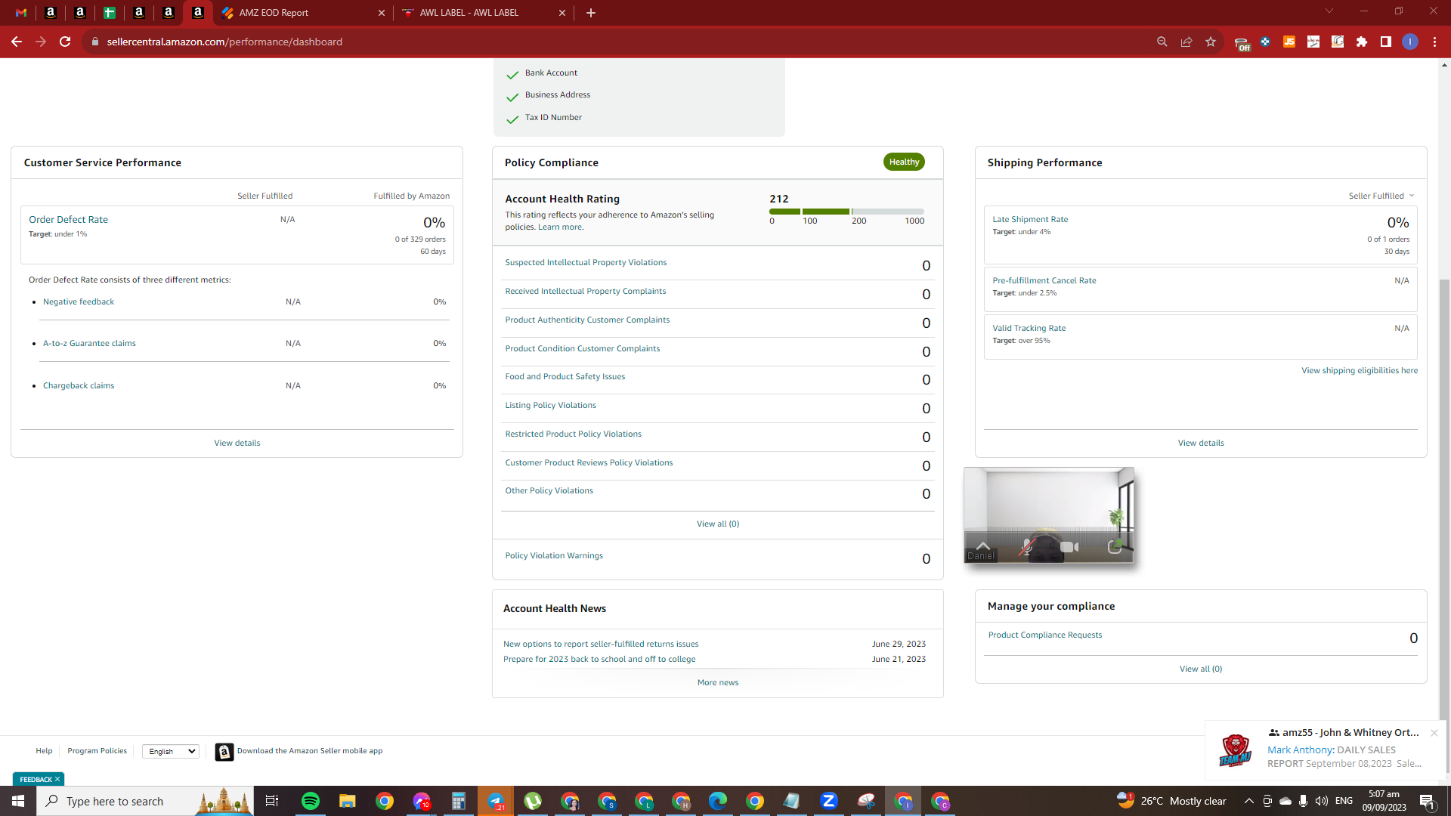Open the Windows notification center
The width and height of the screenshot is (1451, 816).
[1427, 801]
